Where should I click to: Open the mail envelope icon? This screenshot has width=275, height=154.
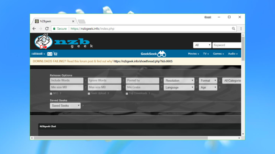[50, 54]
